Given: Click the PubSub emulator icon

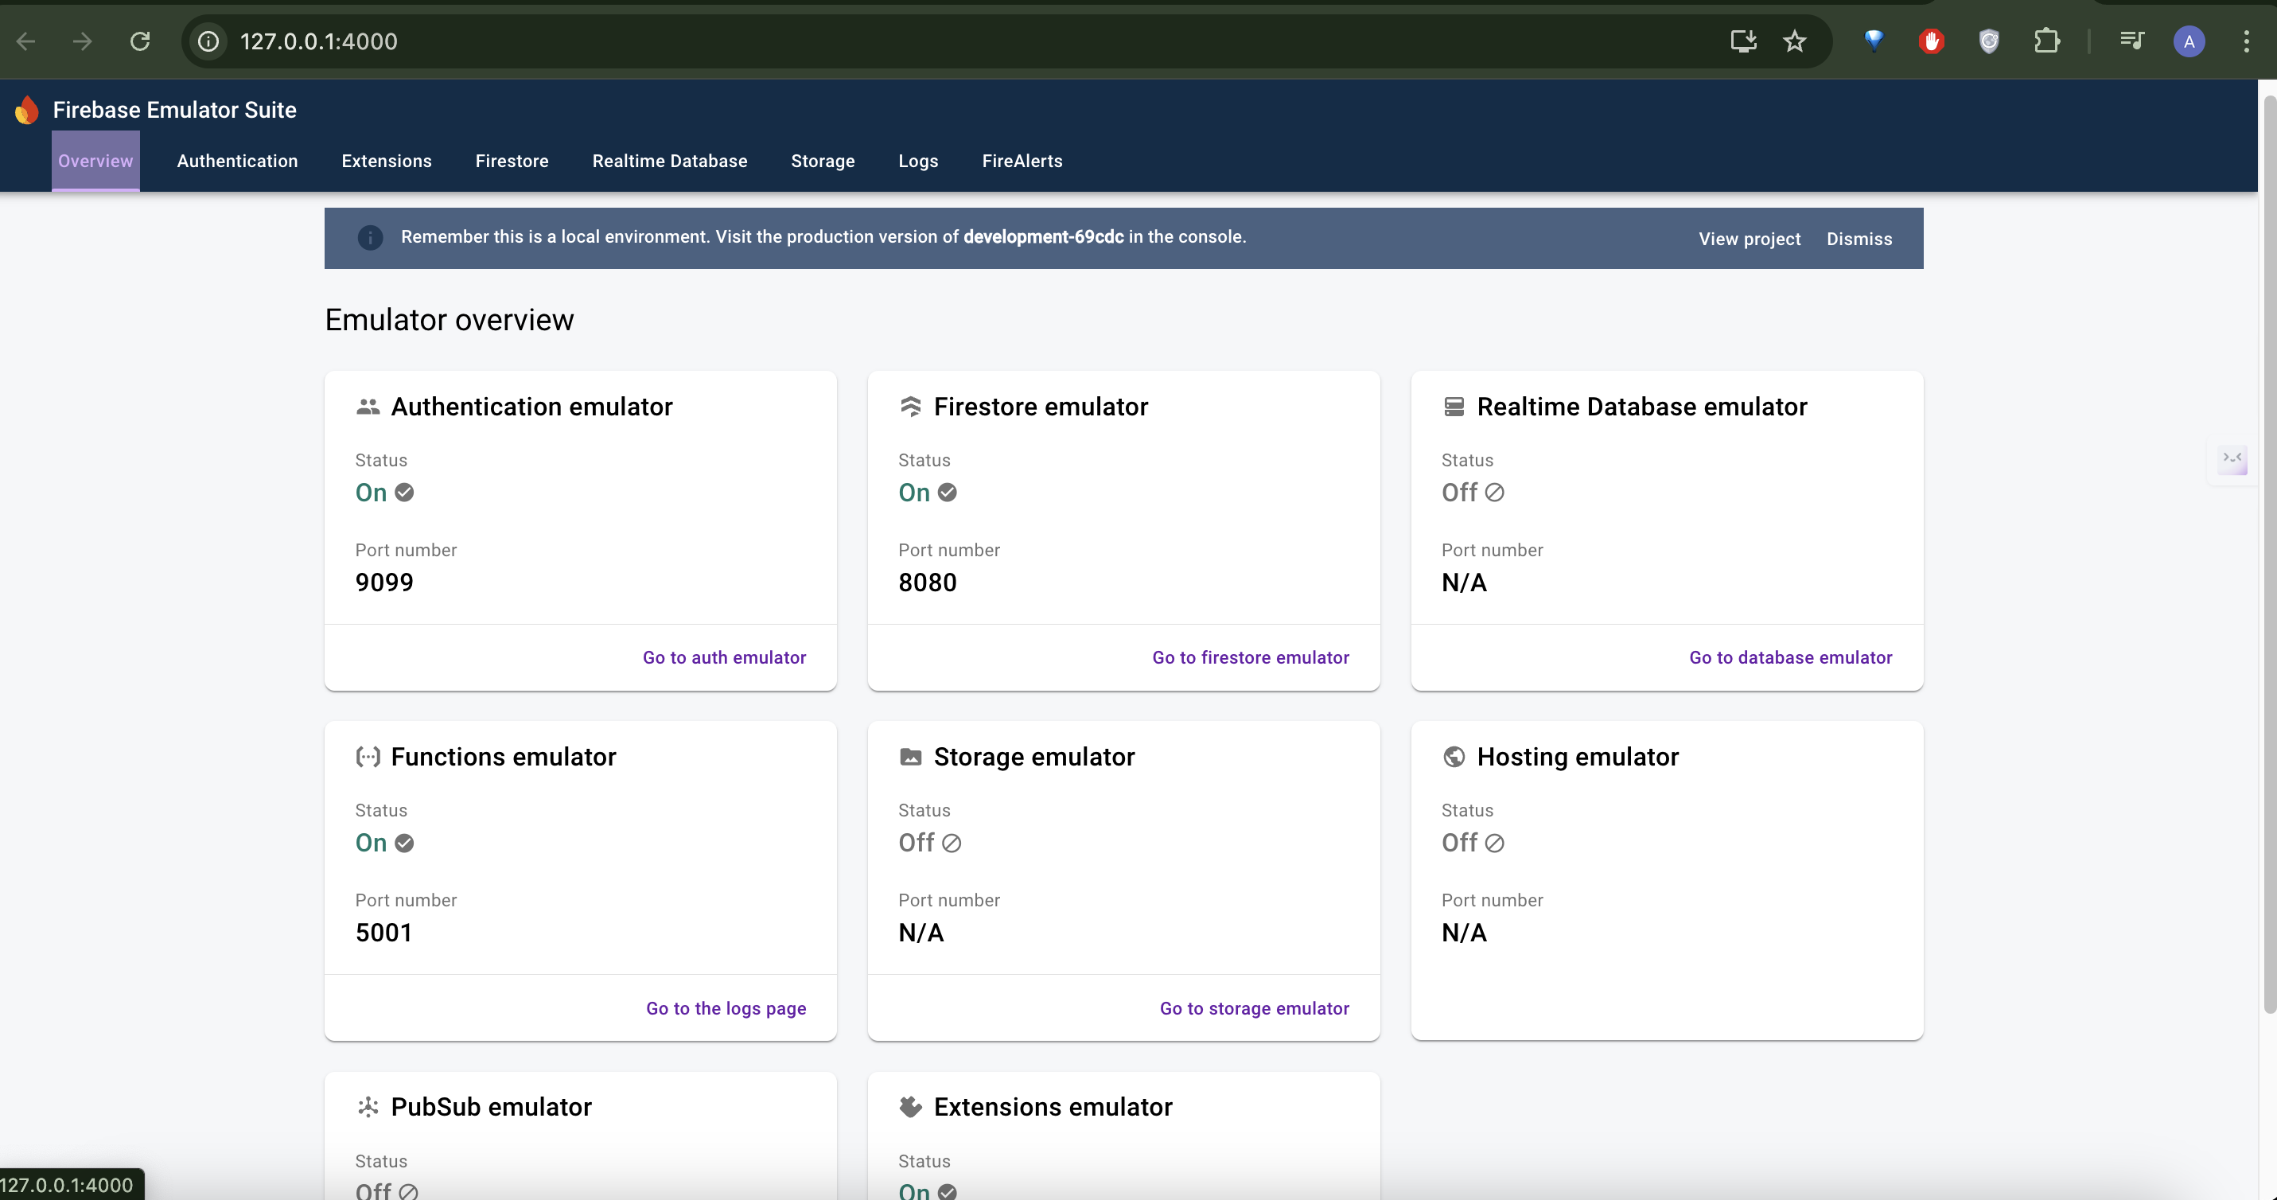Looking at the screenshot, I should [x=368, y=1106].
